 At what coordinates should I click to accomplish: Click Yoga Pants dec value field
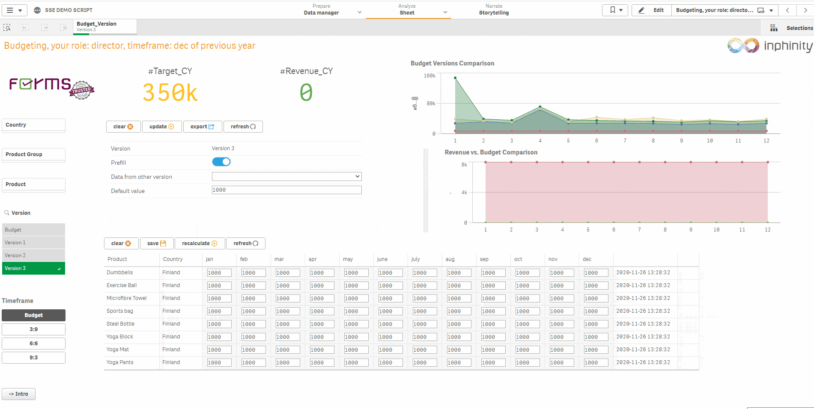pyautogui.click(x=596, y=363)
